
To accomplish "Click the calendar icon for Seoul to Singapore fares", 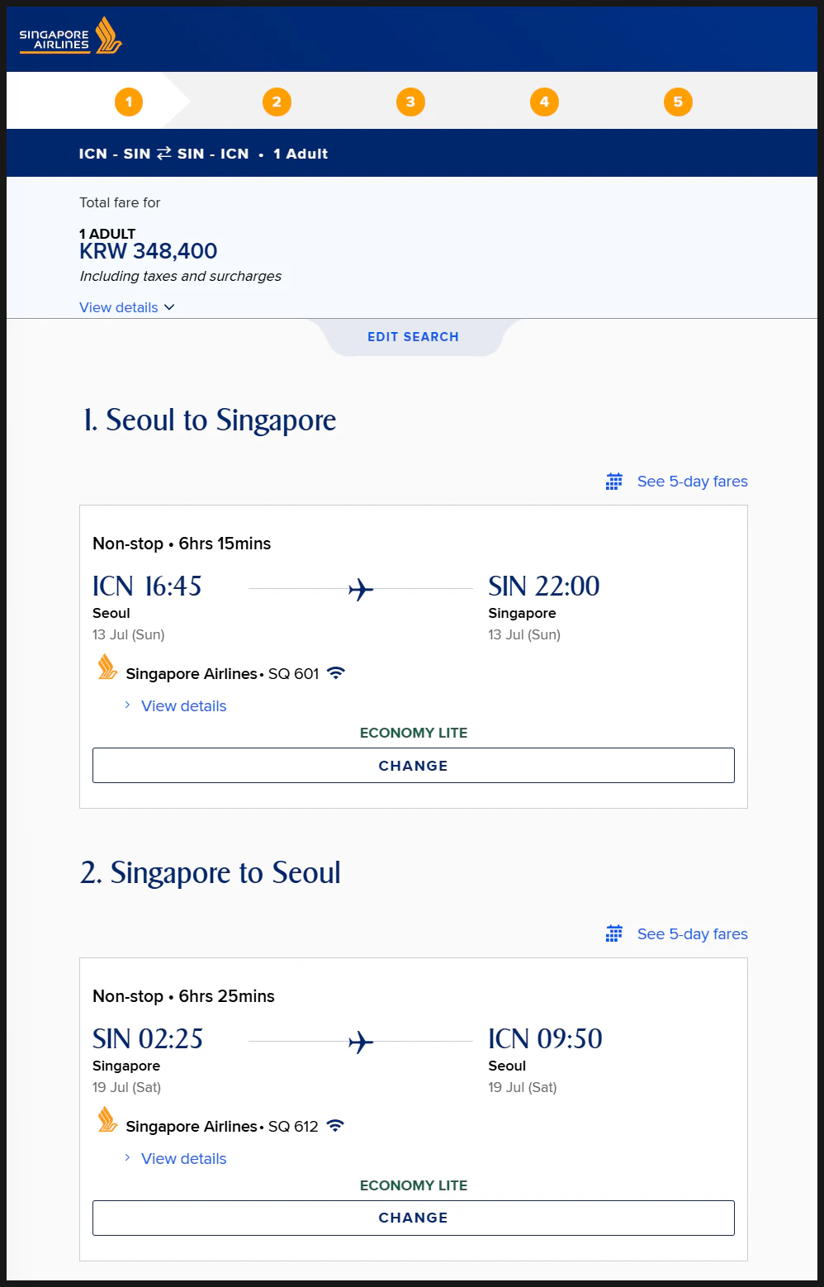I will pyautogui.click(x=614, y=482).
